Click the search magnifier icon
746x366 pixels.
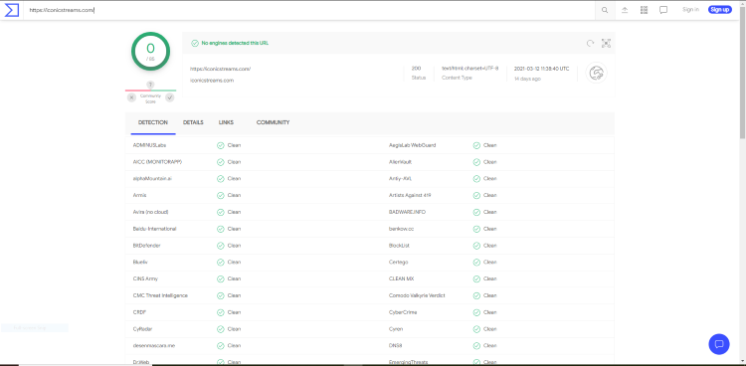[x=605, y=10]
